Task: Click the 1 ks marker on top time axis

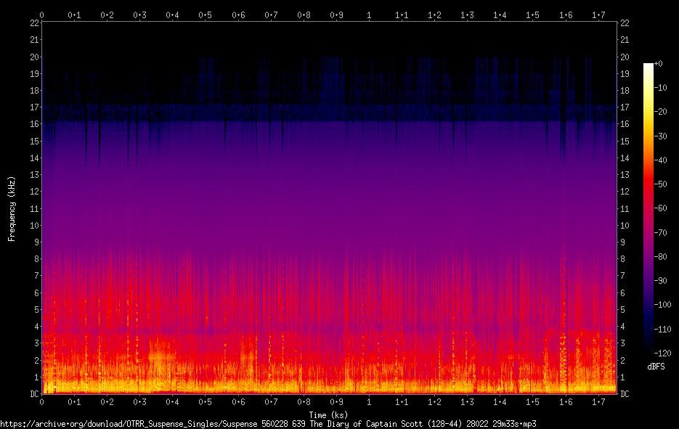Action: click(369, 15)
